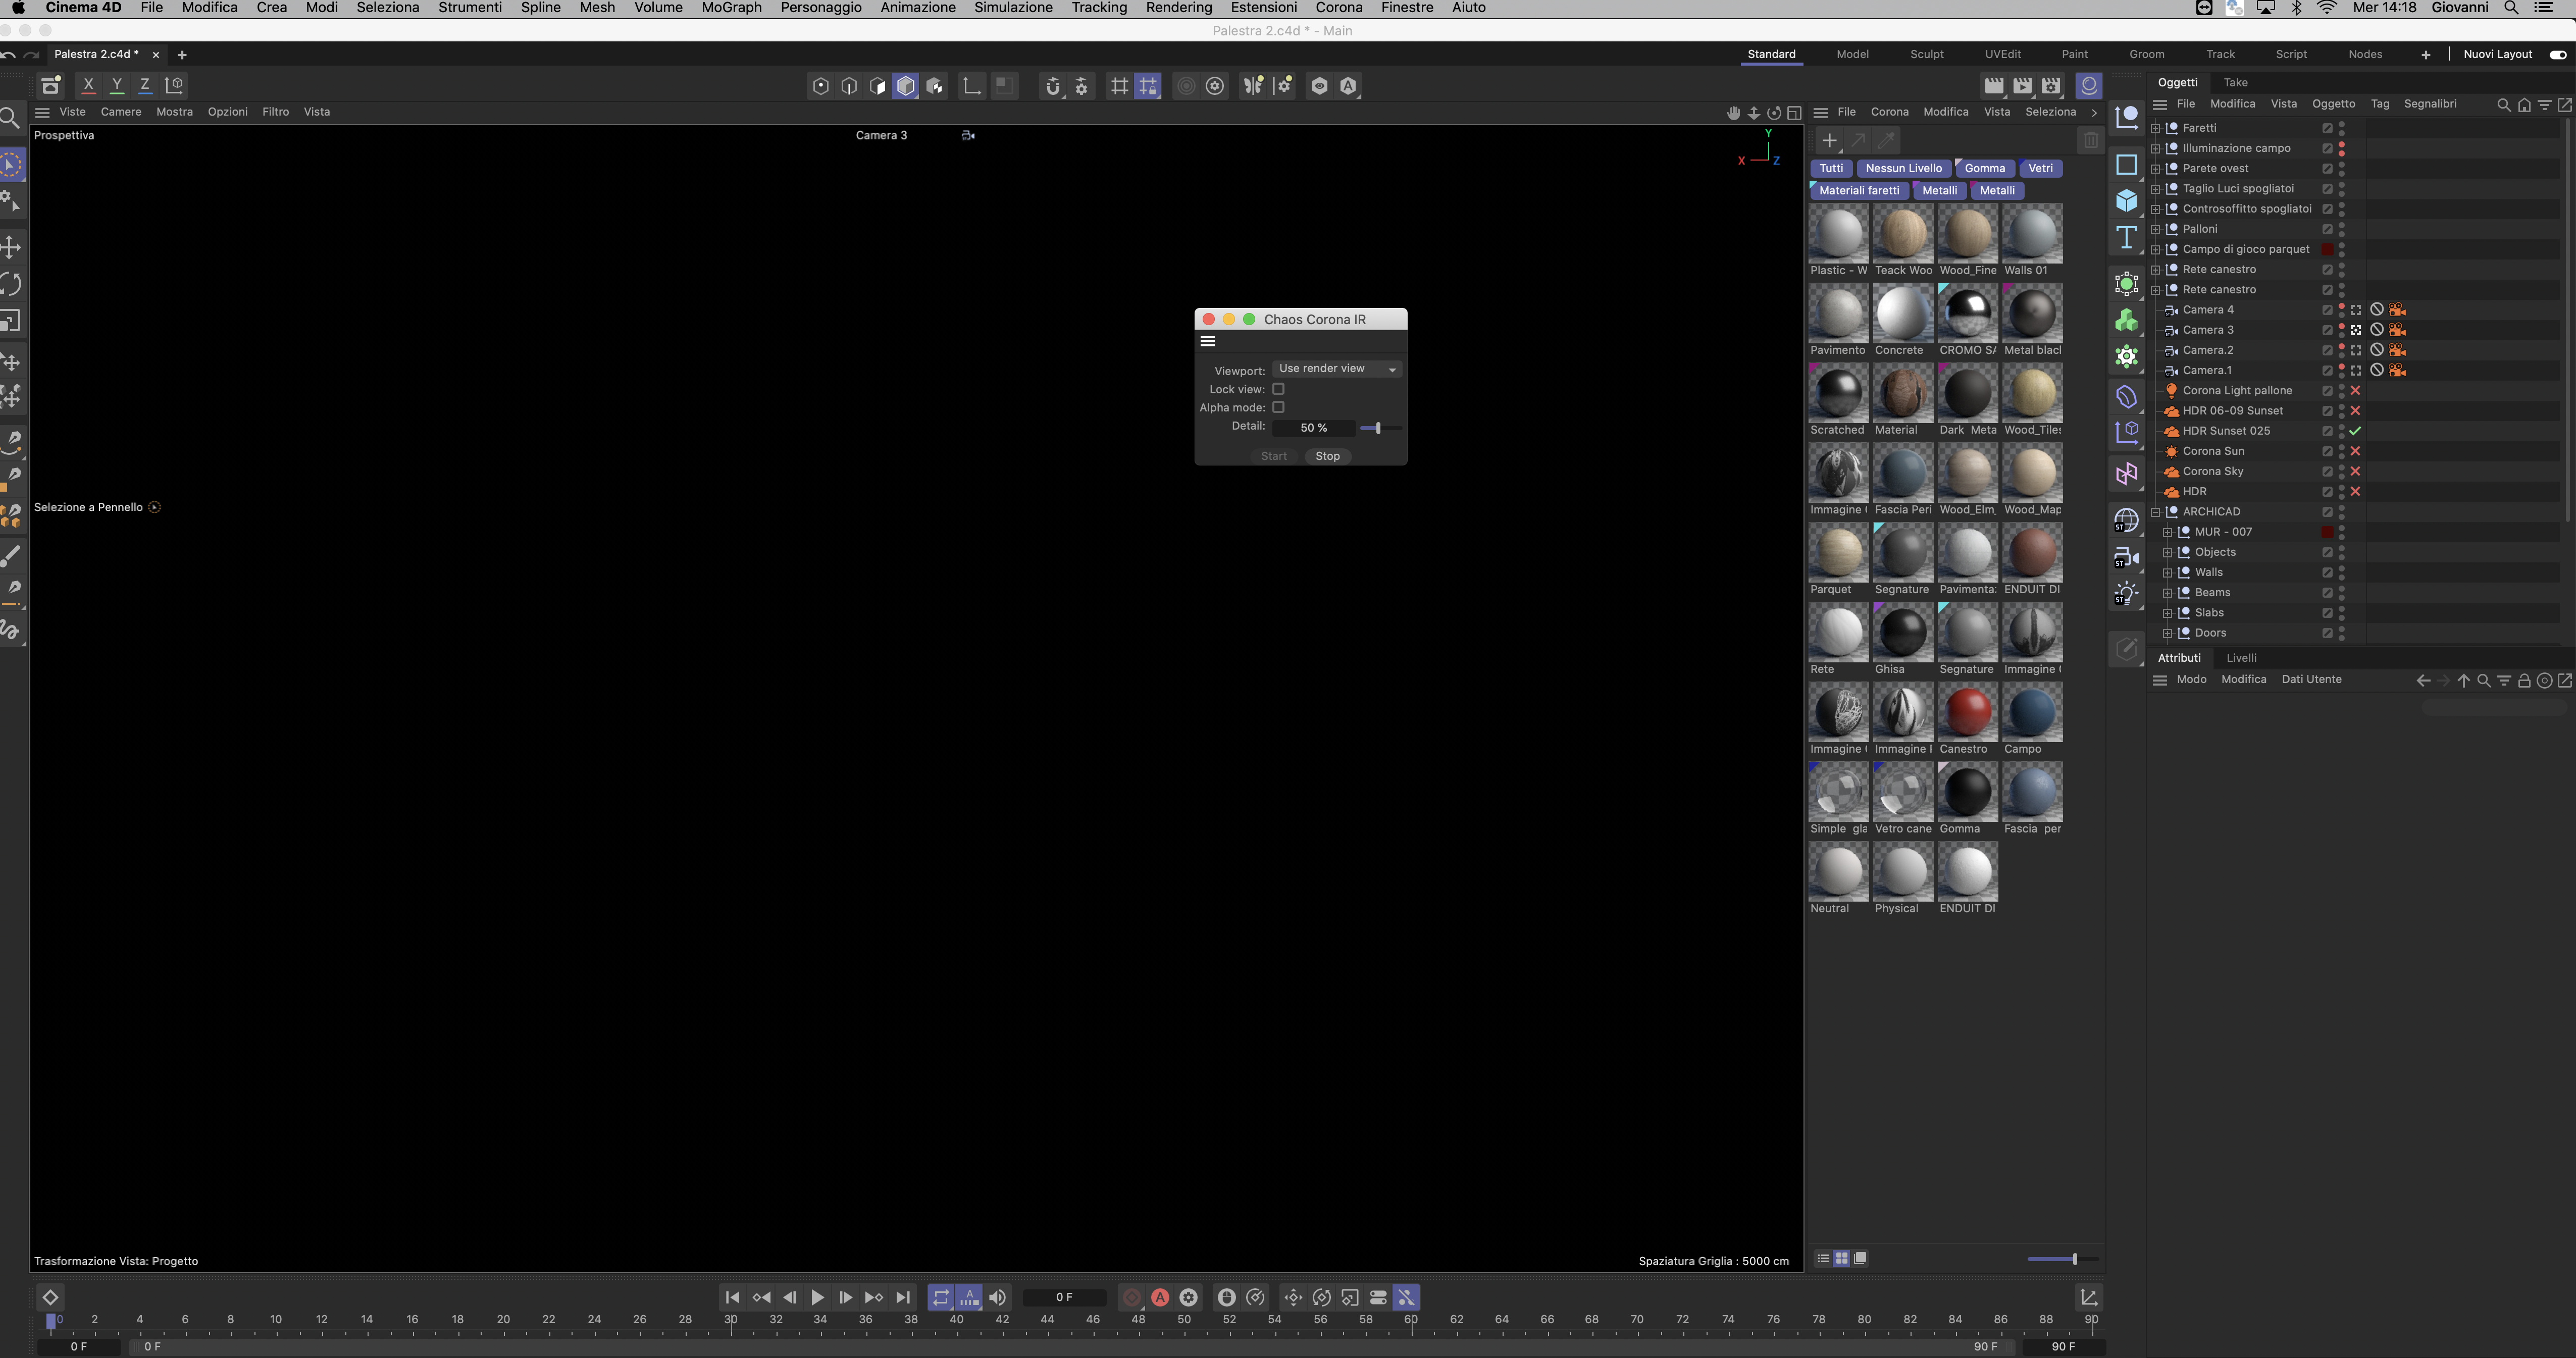Click the Gomma material layer filter
The height and width of the screenshot is (1358, 2576).
(x=1984, y=168)
